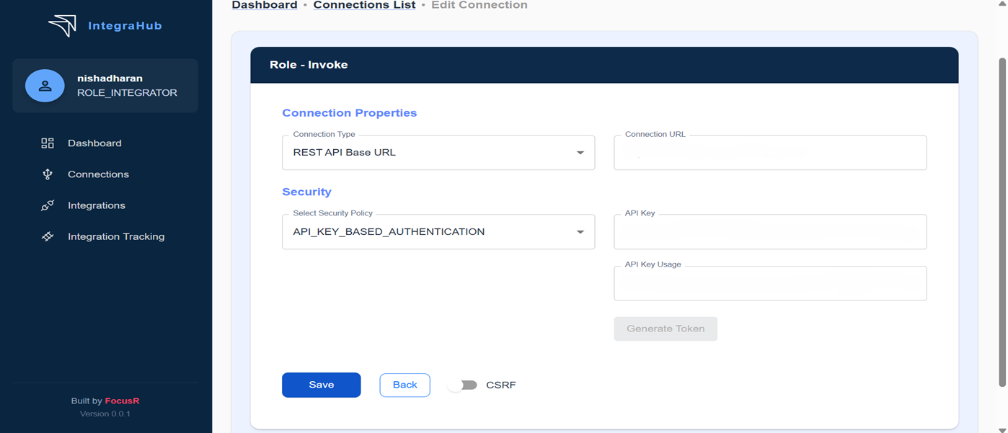Open the Connection Type dropdown arrow
The height and width of the screenshot is (433, 1008).
pos(581,152)
